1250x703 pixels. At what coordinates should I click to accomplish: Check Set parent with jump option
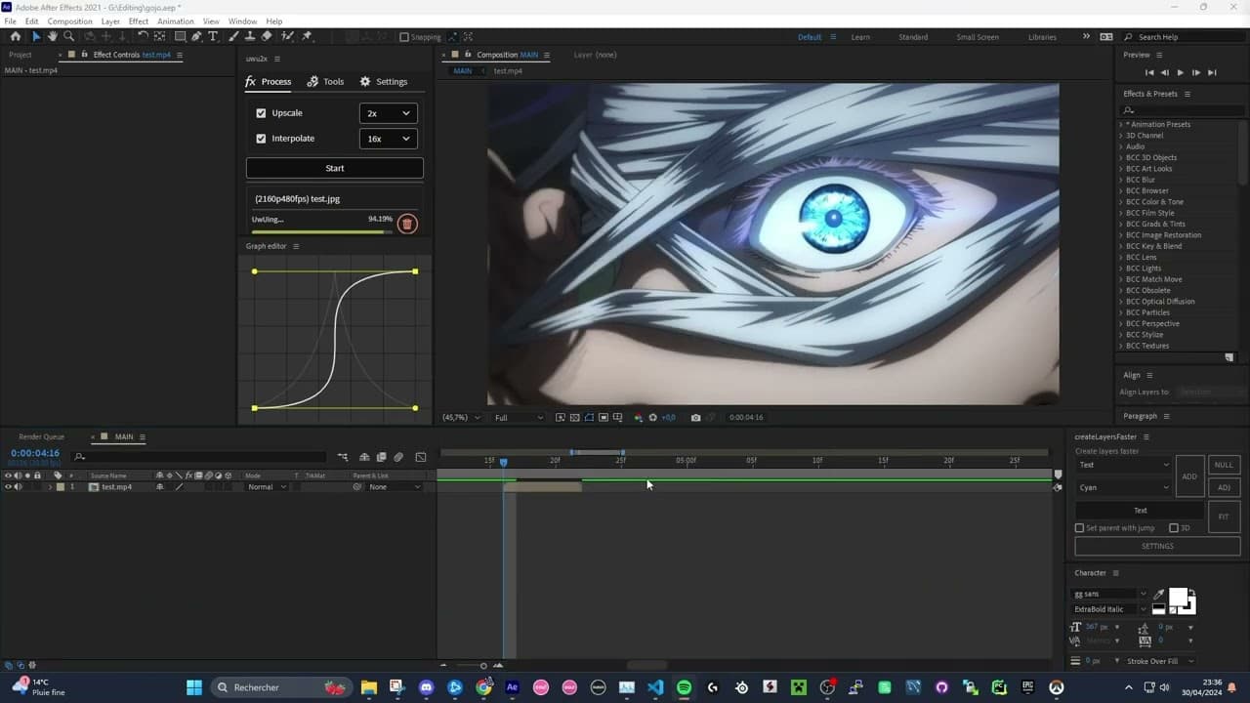coord(1079,528)
